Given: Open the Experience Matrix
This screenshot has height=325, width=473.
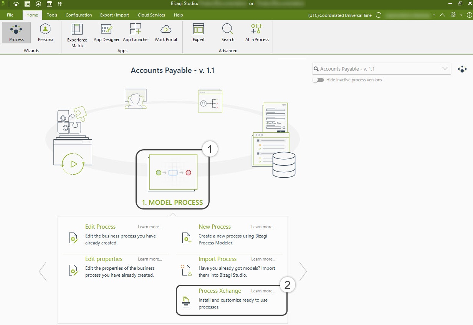Looking at the screenshot, I should 77,35.
